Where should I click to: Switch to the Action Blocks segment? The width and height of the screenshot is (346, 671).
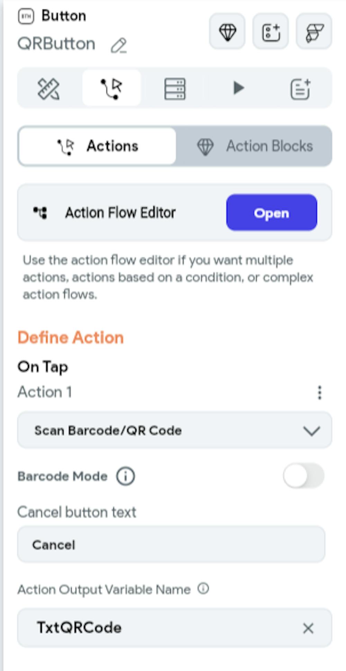coord(254,146)
